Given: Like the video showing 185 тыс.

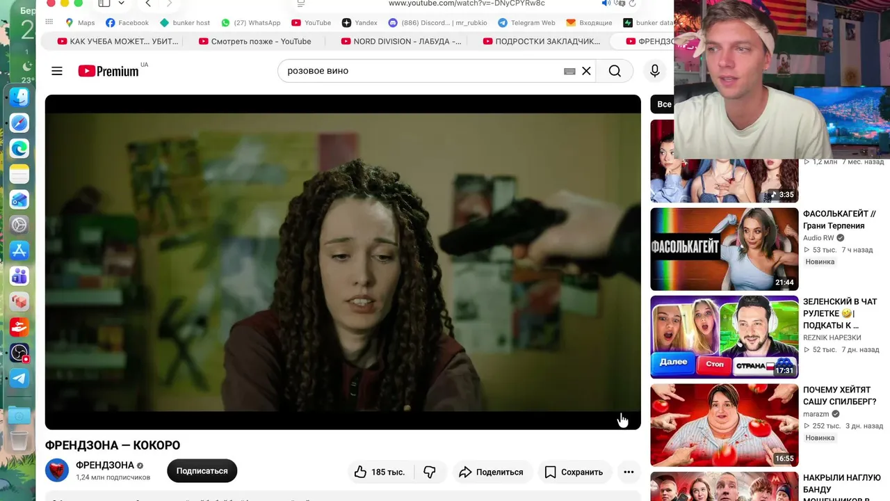Looking at the screenshot, I should tap(379, 472).
